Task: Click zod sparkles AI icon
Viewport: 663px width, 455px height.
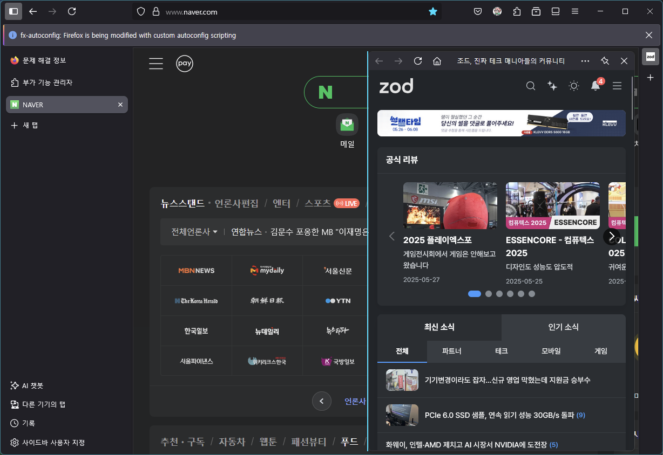Action: pyautogui.click(x=552, y=86)
